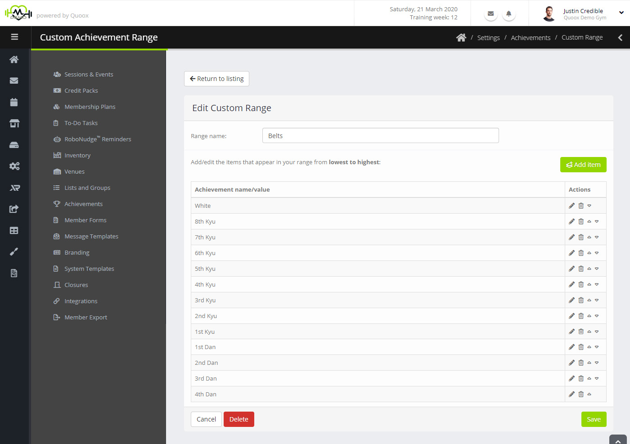Image resolution: width=630 pixels, height=444 pixels.
Task: Click the mail icon in top header
Action: [x=491, y=13]
